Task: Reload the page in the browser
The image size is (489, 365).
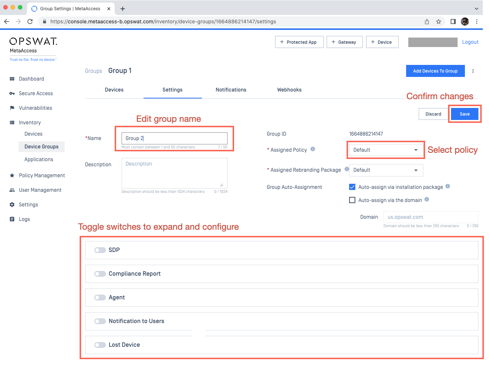Action: point(30,22)
